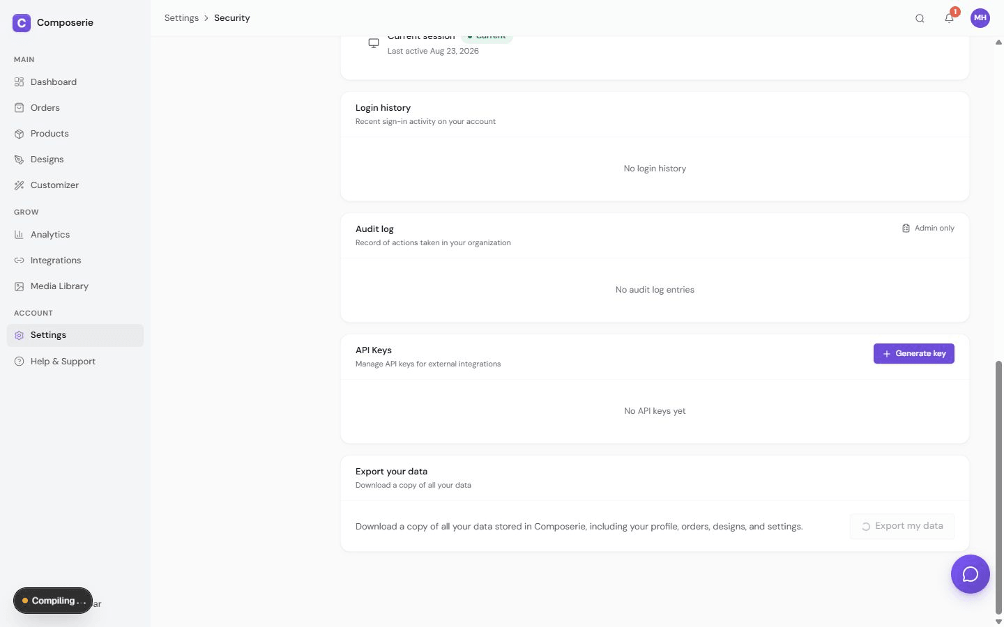The width and height of the screenshot is (1004, 627).
Task: Select the Settings sidebar item
Action: pyautogui.click(x=75, y=335)
